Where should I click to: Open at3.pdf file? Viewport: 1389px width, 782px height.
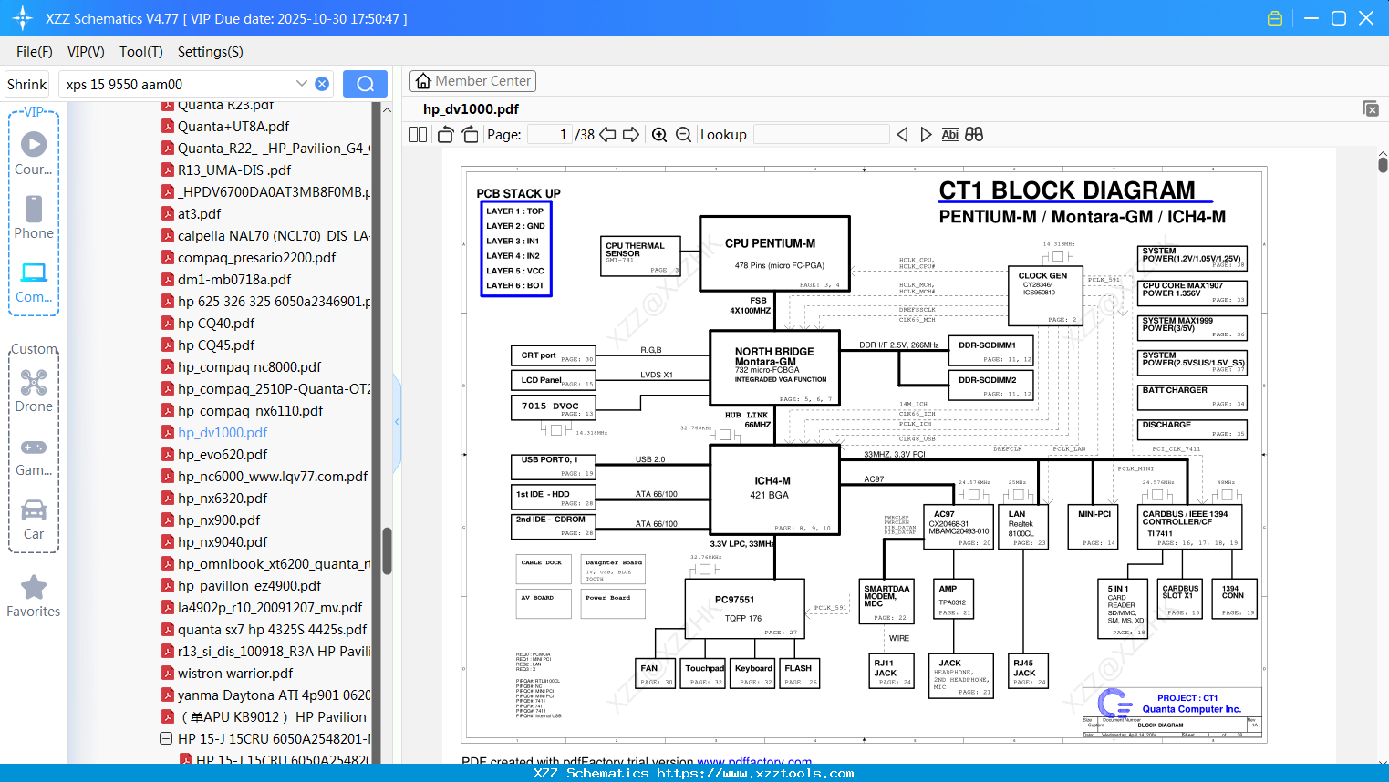pyautogui.click(x=199, y=213)
